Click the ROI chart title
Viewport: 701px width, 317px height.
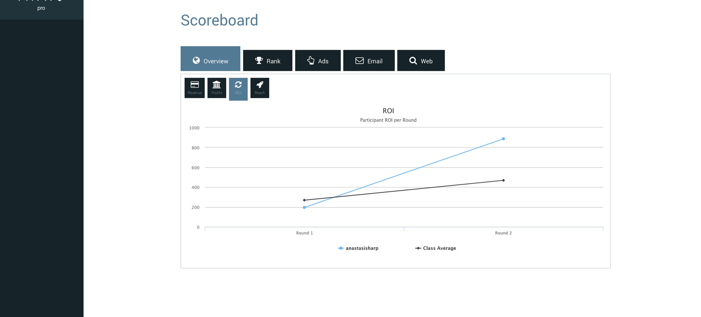point(388,111)
